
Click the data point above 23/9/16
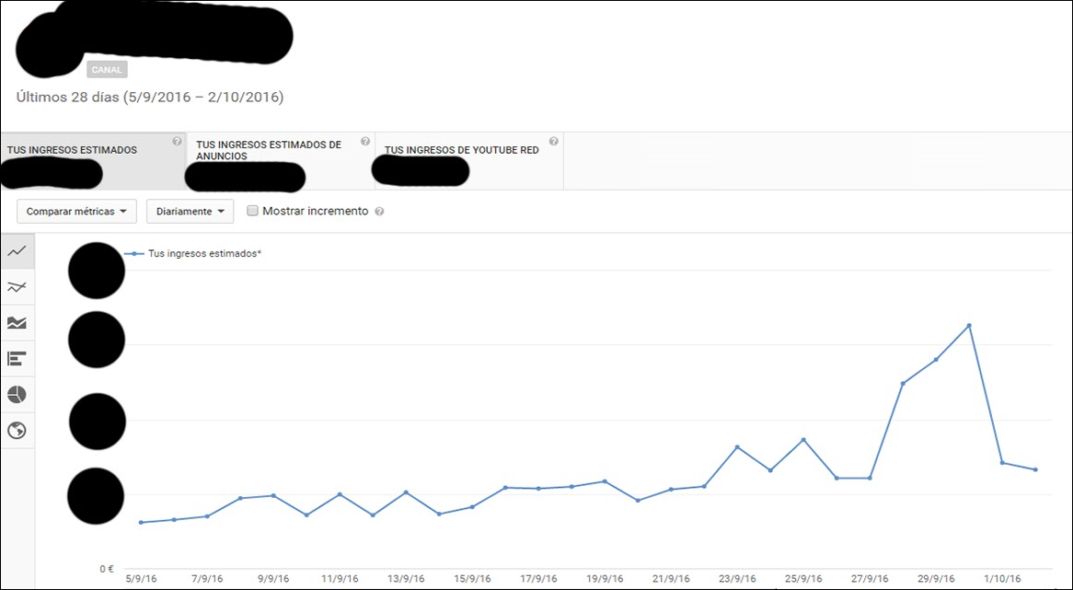click(x=737, y=447)
